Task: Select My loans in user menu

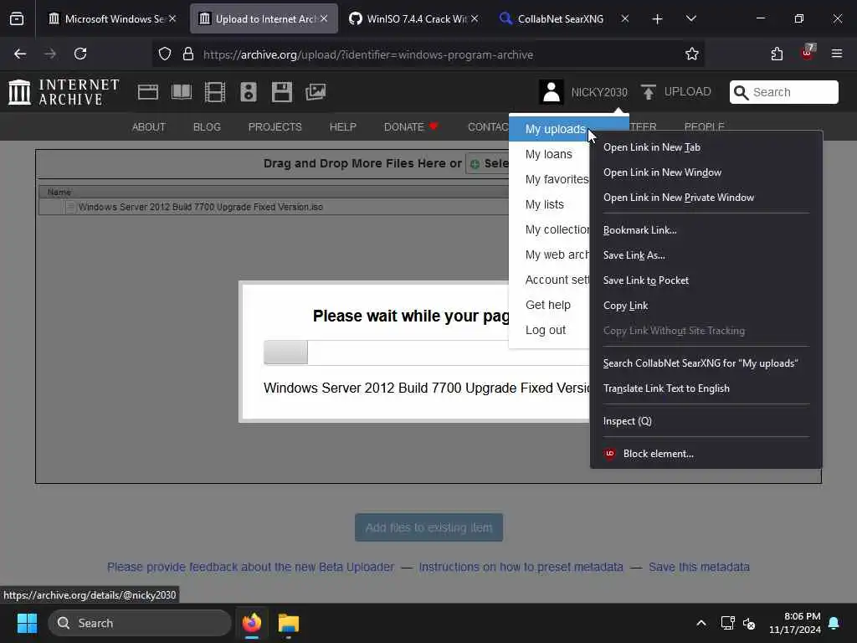Action: tap(549, 154)
